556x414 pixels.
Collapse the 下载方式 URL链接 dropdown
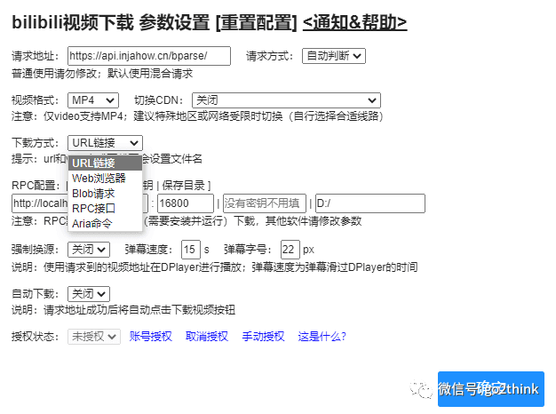click(x=105, y=143)
